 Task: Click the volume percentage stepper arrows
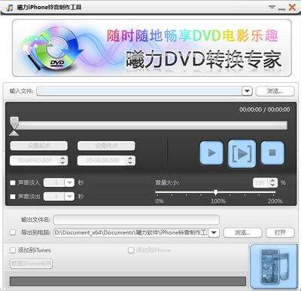273,182
